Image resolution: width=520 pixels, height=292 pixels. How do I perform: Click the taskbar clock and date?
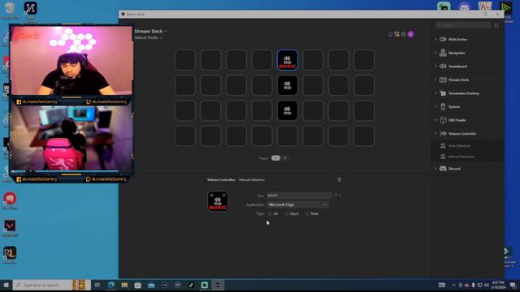pos(498,285)
